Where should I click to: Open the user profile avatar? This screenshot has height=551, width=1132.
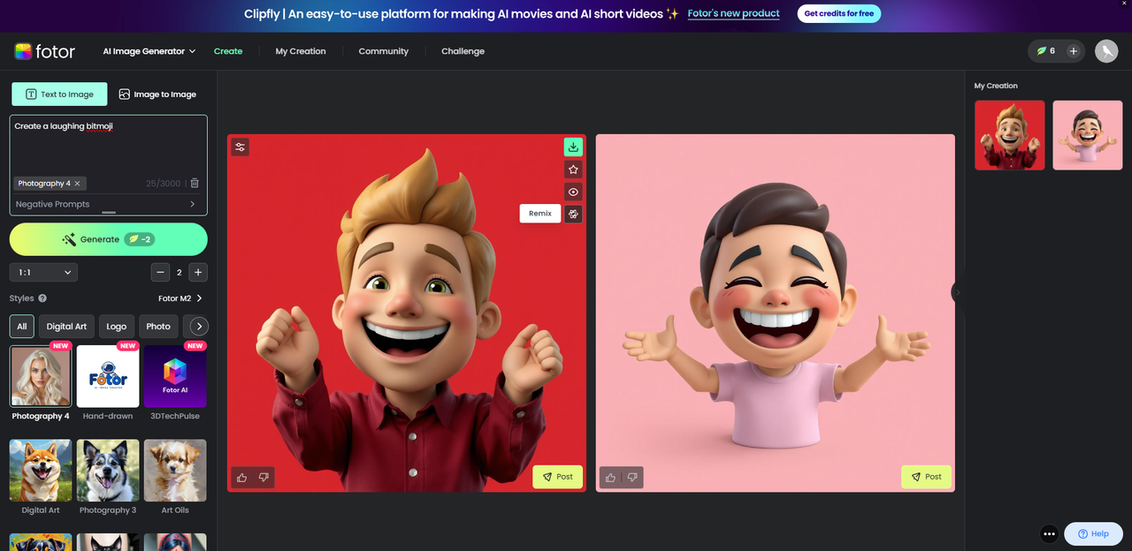[1106, 51]
